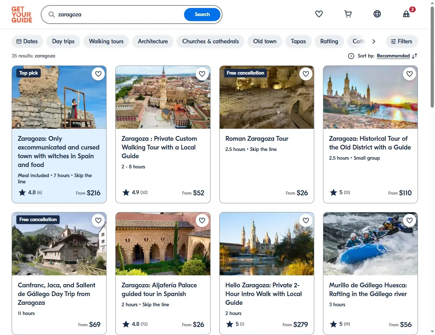Select the Walking tours filter chip
The height and width of the screenshot is (335, 435).
(x=106, y=41)
